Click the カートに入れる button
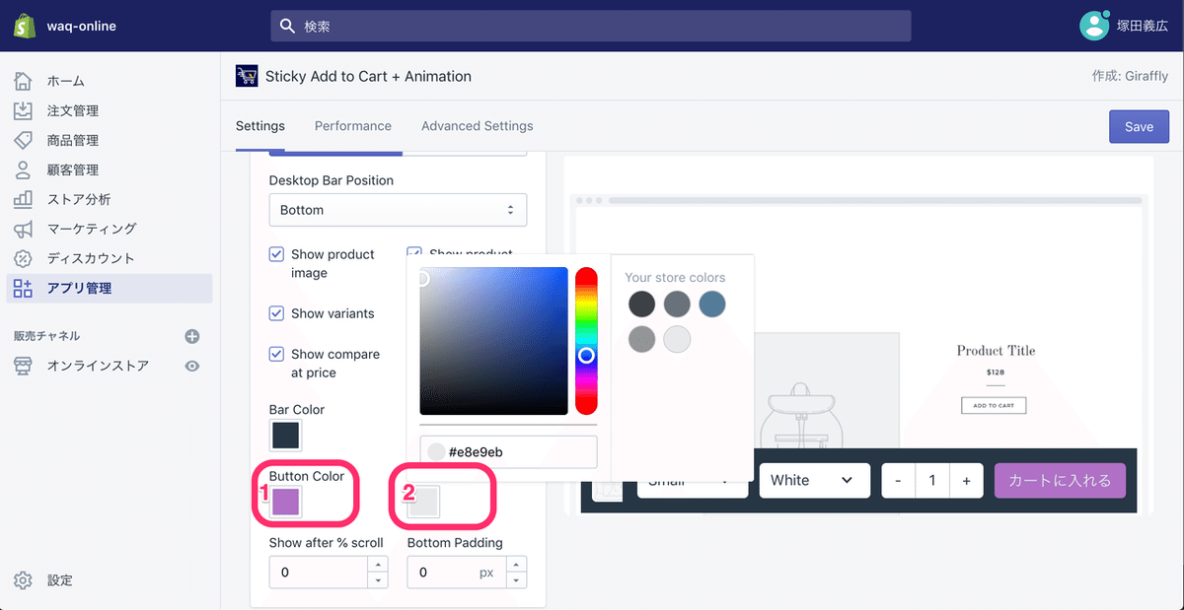This screenshot has height=610, width=1184. (1060, 480)
